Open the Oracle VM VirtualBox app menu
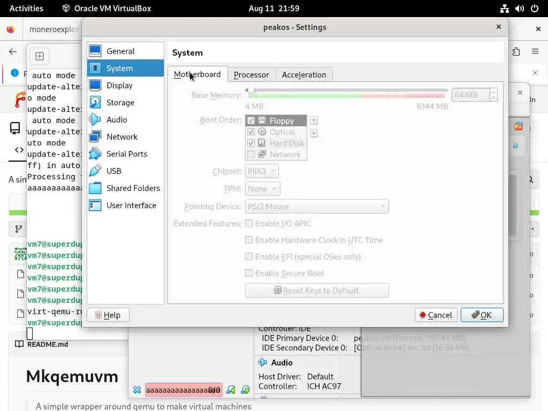The height and width of the screenshot is (411, 548). (106, 9)
